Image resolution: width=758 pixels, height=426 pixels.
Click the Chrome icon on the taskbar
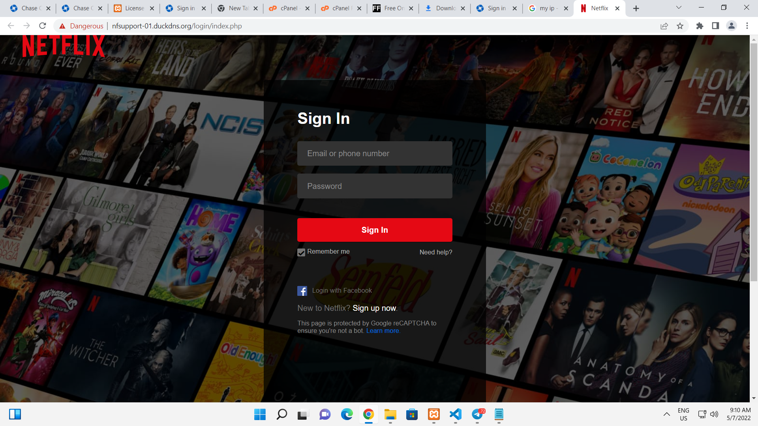368,415
